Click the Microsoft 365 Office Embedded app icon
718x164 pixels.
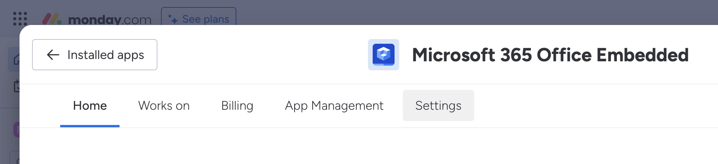click(x=383, y=55)
